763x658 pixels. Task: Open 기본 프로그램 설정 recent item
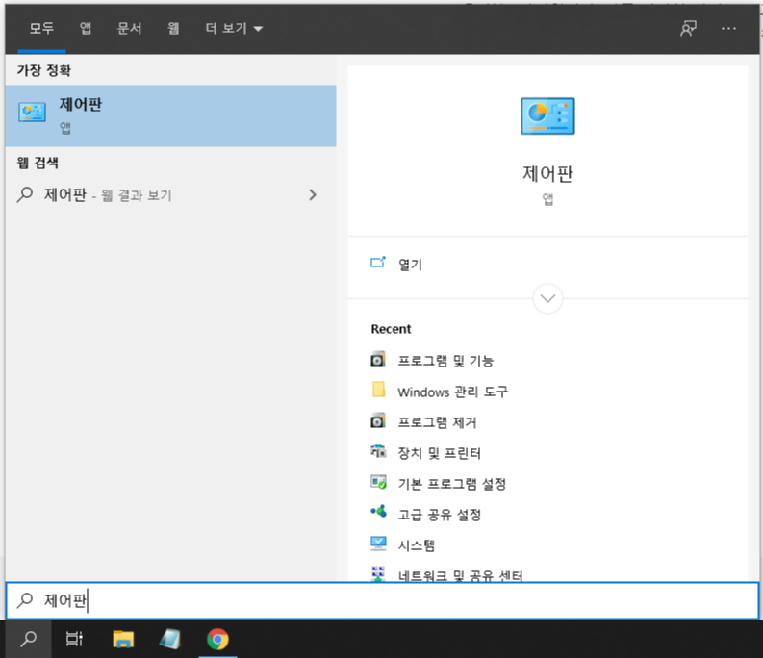pyautogui.click(x=452, y=484)
